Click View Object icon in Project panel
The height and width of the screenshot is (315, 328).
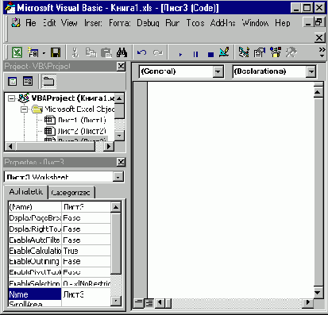[x=28, y=81]
